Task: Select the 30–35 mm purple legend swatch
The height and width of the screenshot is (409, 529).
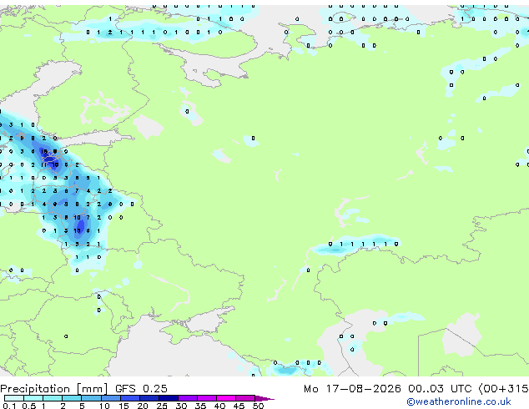Action: click(187, 398)
